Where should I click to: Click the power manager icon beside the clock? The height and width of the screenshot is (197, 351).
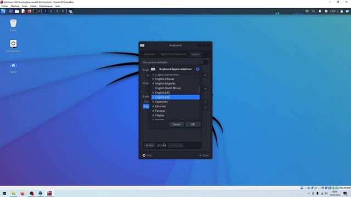click(326, 11)
